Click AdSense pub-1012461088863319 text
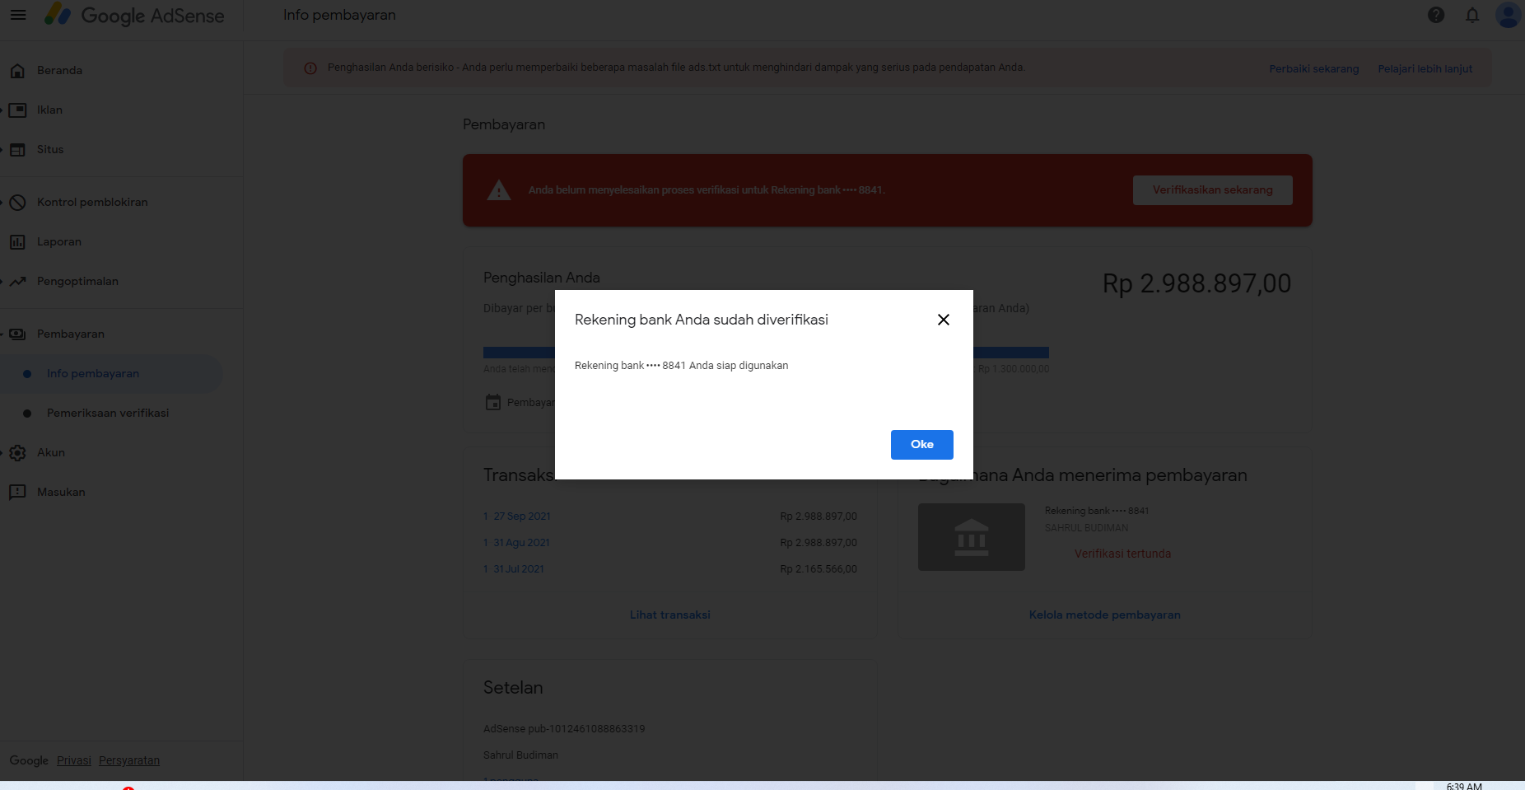Image resolution: width=1525 pixels, height=790 pixels. [564, 729]
